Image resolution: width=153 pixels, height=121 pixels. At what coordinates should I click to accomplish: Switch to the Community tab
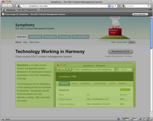(x=35, y=37)
